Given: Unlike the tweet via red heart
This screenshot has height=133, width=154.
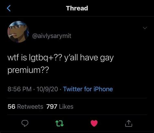Looking at the screenshot, I should click(94, 123).
